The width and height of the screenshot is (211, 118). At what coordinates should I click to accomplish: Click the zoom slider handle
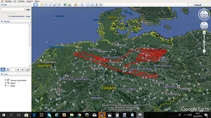(x=204, y=42)
